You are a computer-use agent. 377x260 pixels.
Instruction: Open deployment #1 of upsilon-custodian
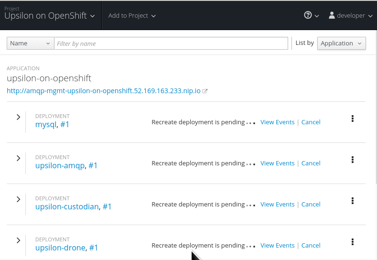(107, 207)
